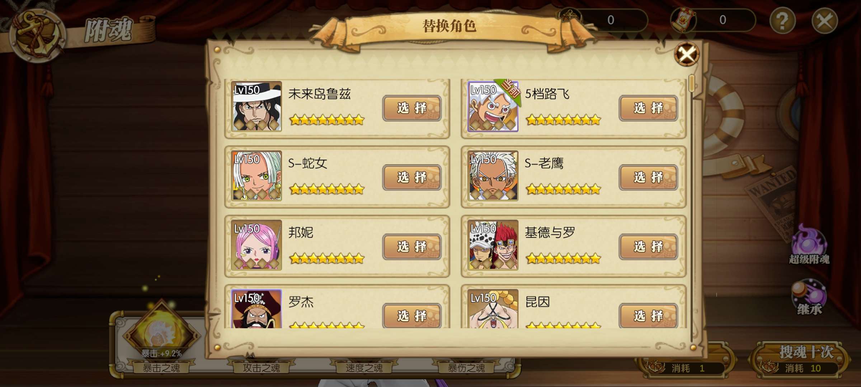Tap the 基德与罗 character portrait

coord(493,245)
